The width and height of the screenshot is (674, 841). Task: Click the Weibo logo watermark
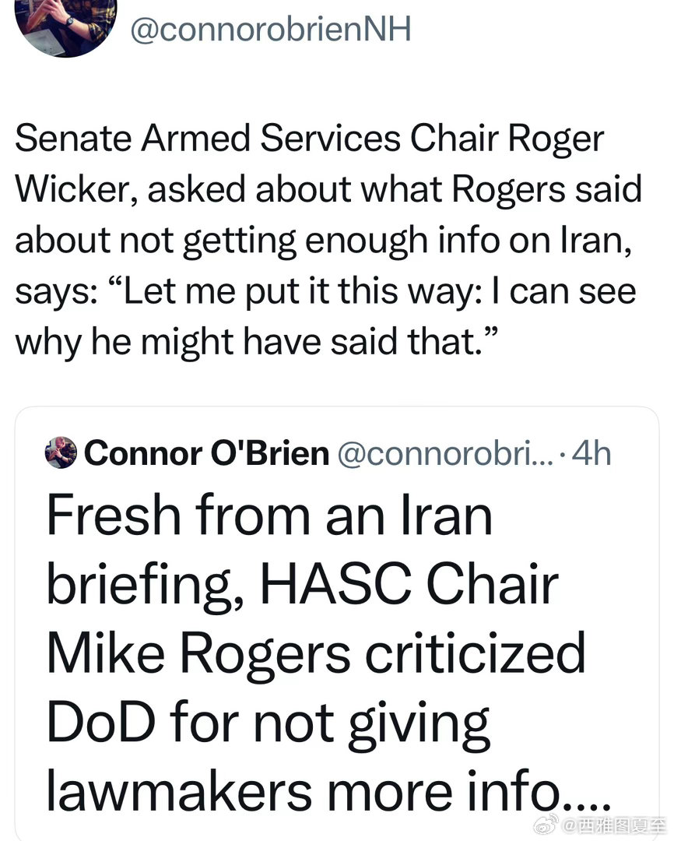(x=547, y=823)
